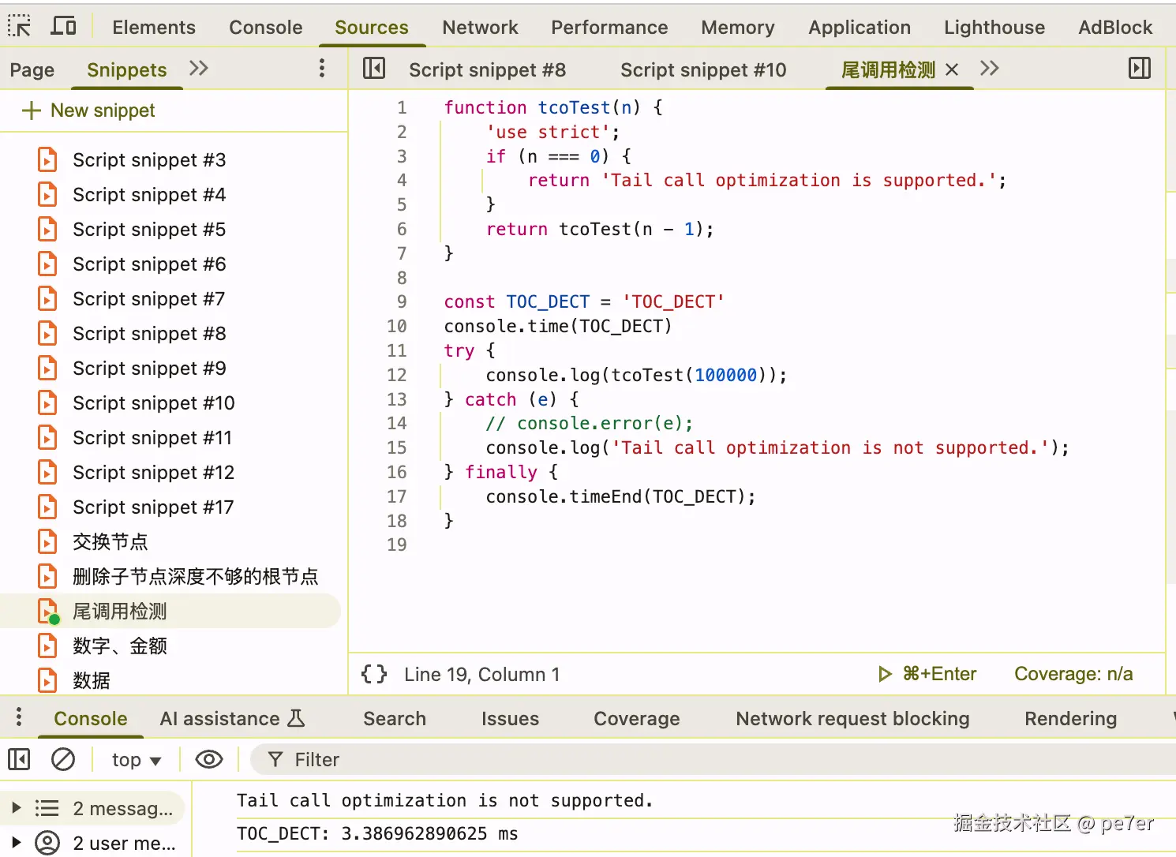Open the Snippets pane three-dot menu
The width and height of the screenshot is (1176, 857).
pos(322,69)
